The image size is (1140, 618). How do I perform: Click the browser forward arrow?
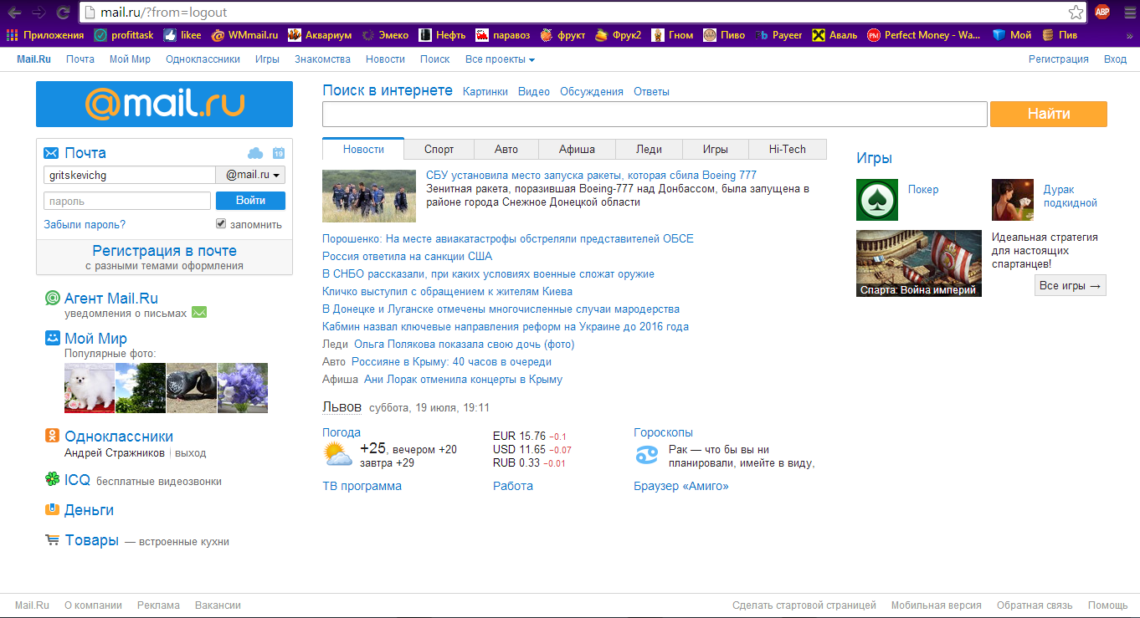[39, 13]
